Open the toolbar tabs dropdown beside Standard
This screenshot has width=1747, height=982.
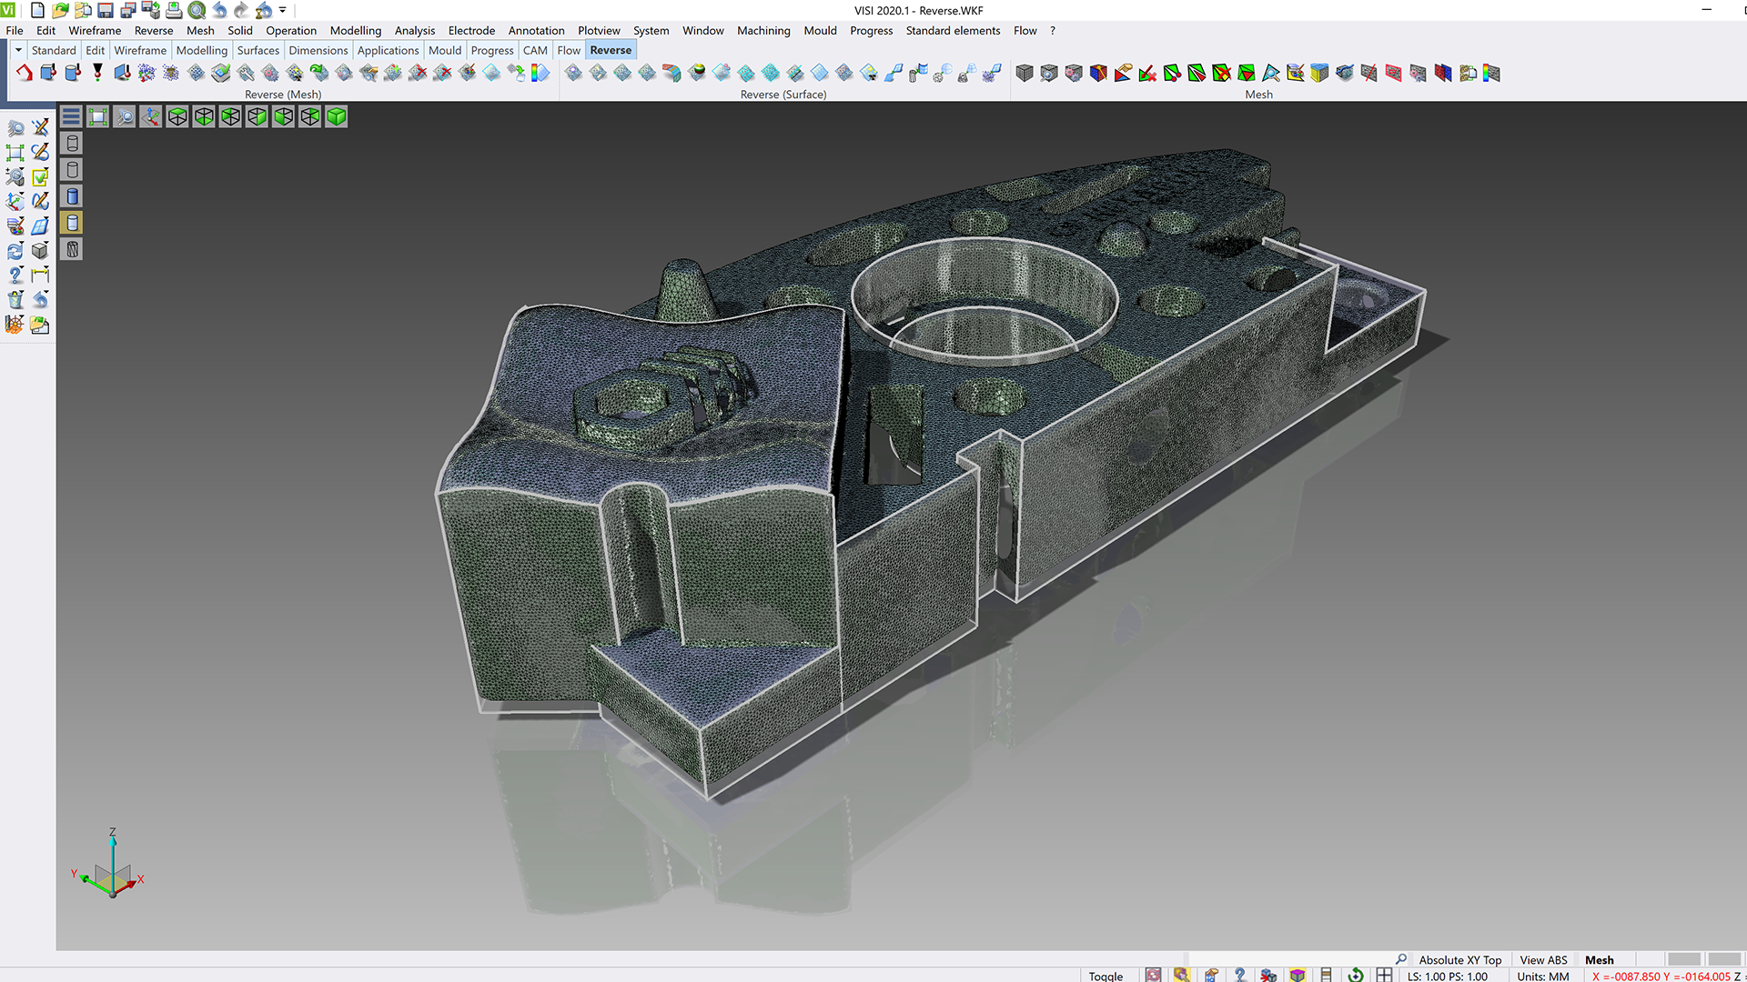[18, 50]
